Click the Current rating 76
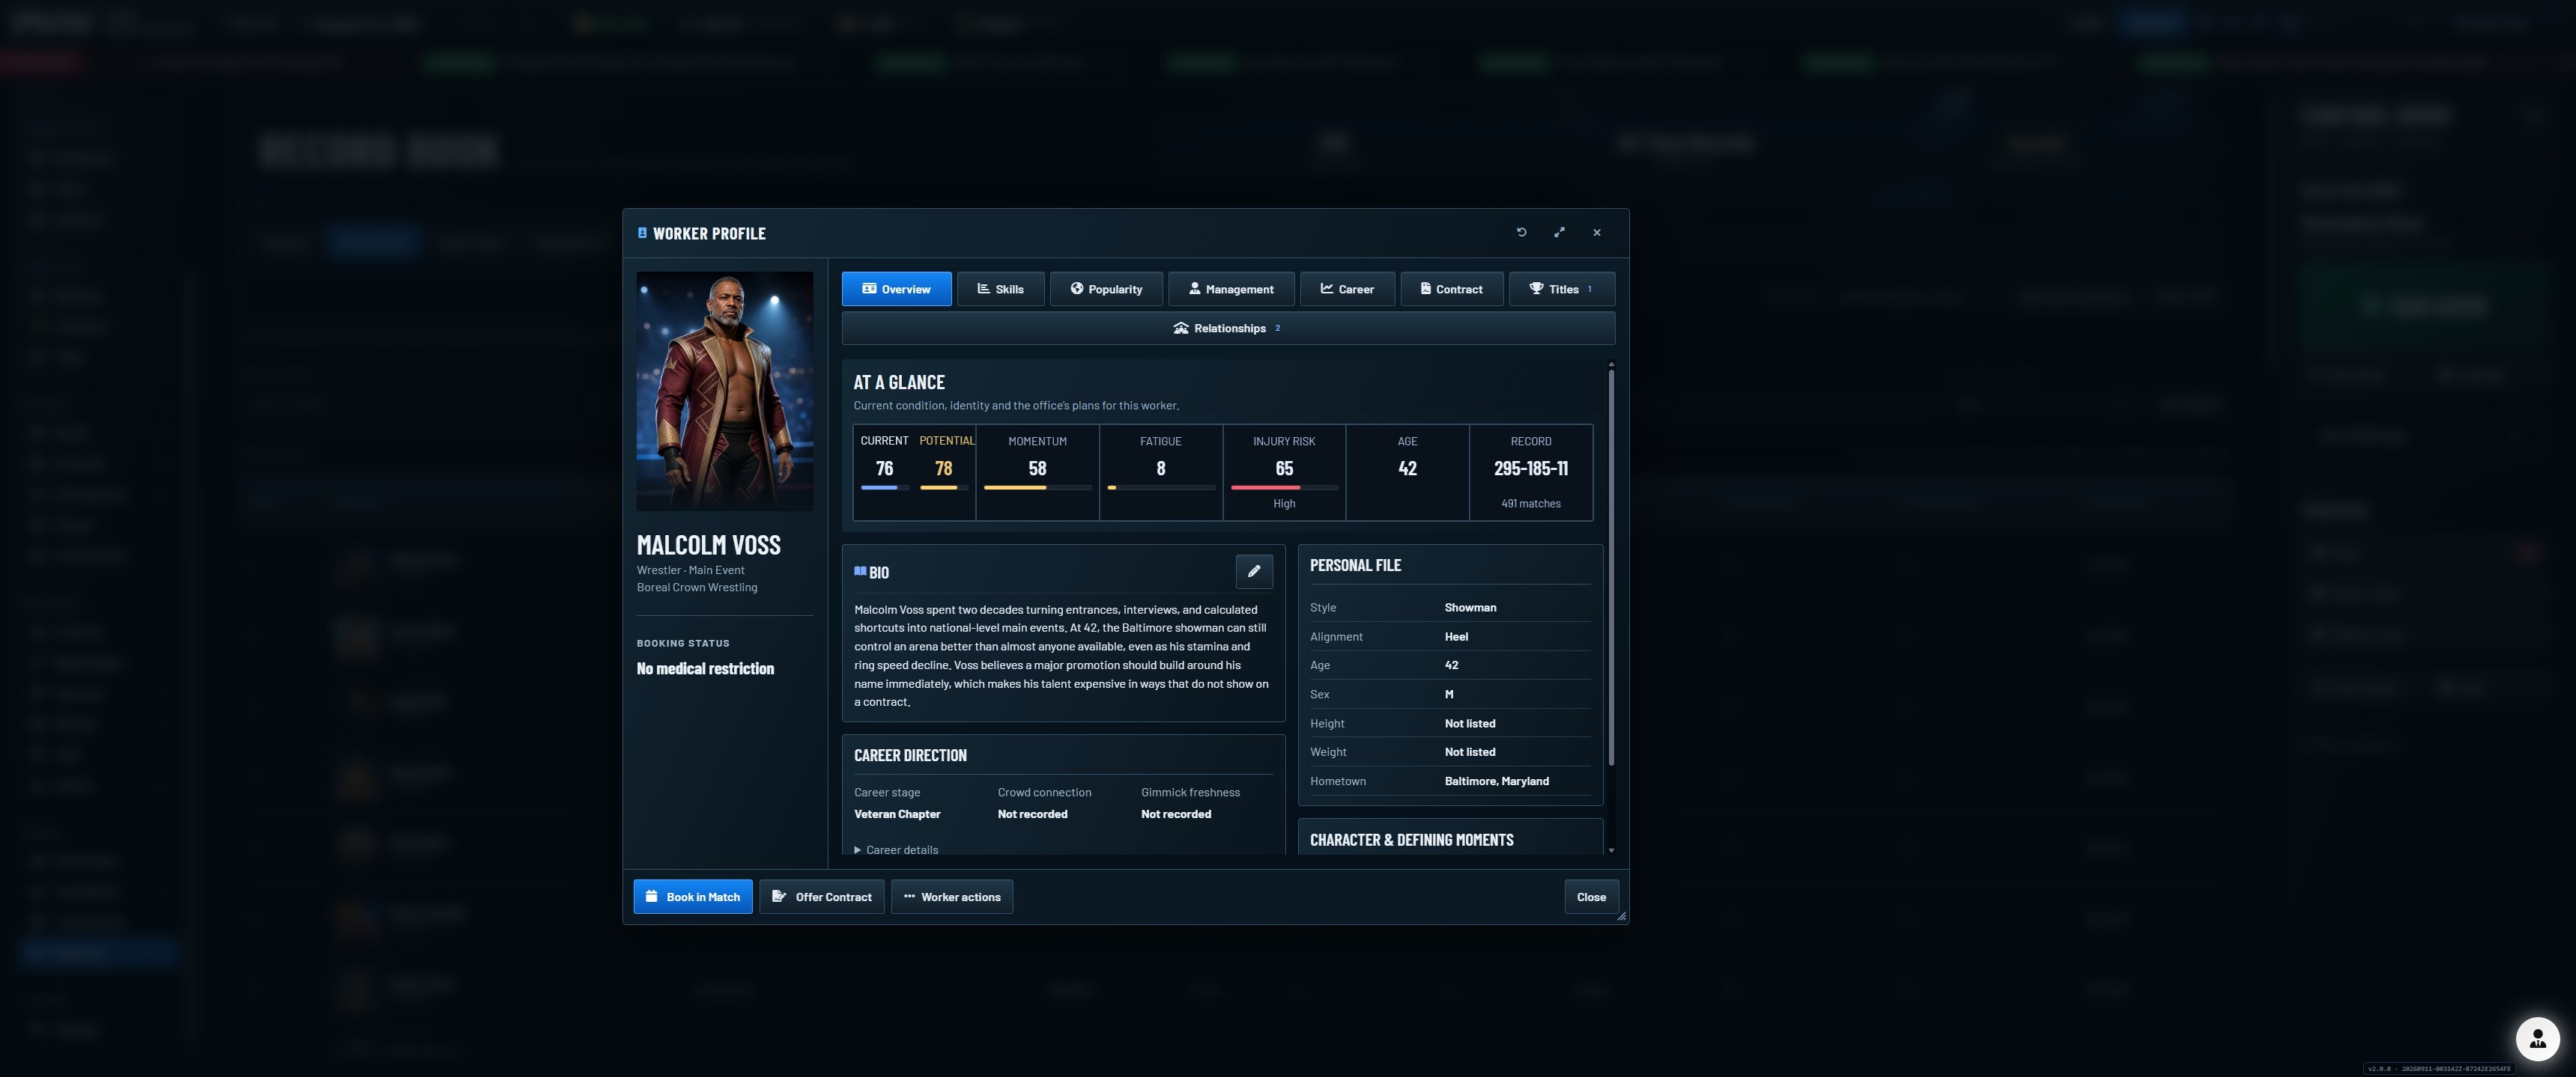This screenshot has height=1077, width=2576. click(x=884, y=469)
